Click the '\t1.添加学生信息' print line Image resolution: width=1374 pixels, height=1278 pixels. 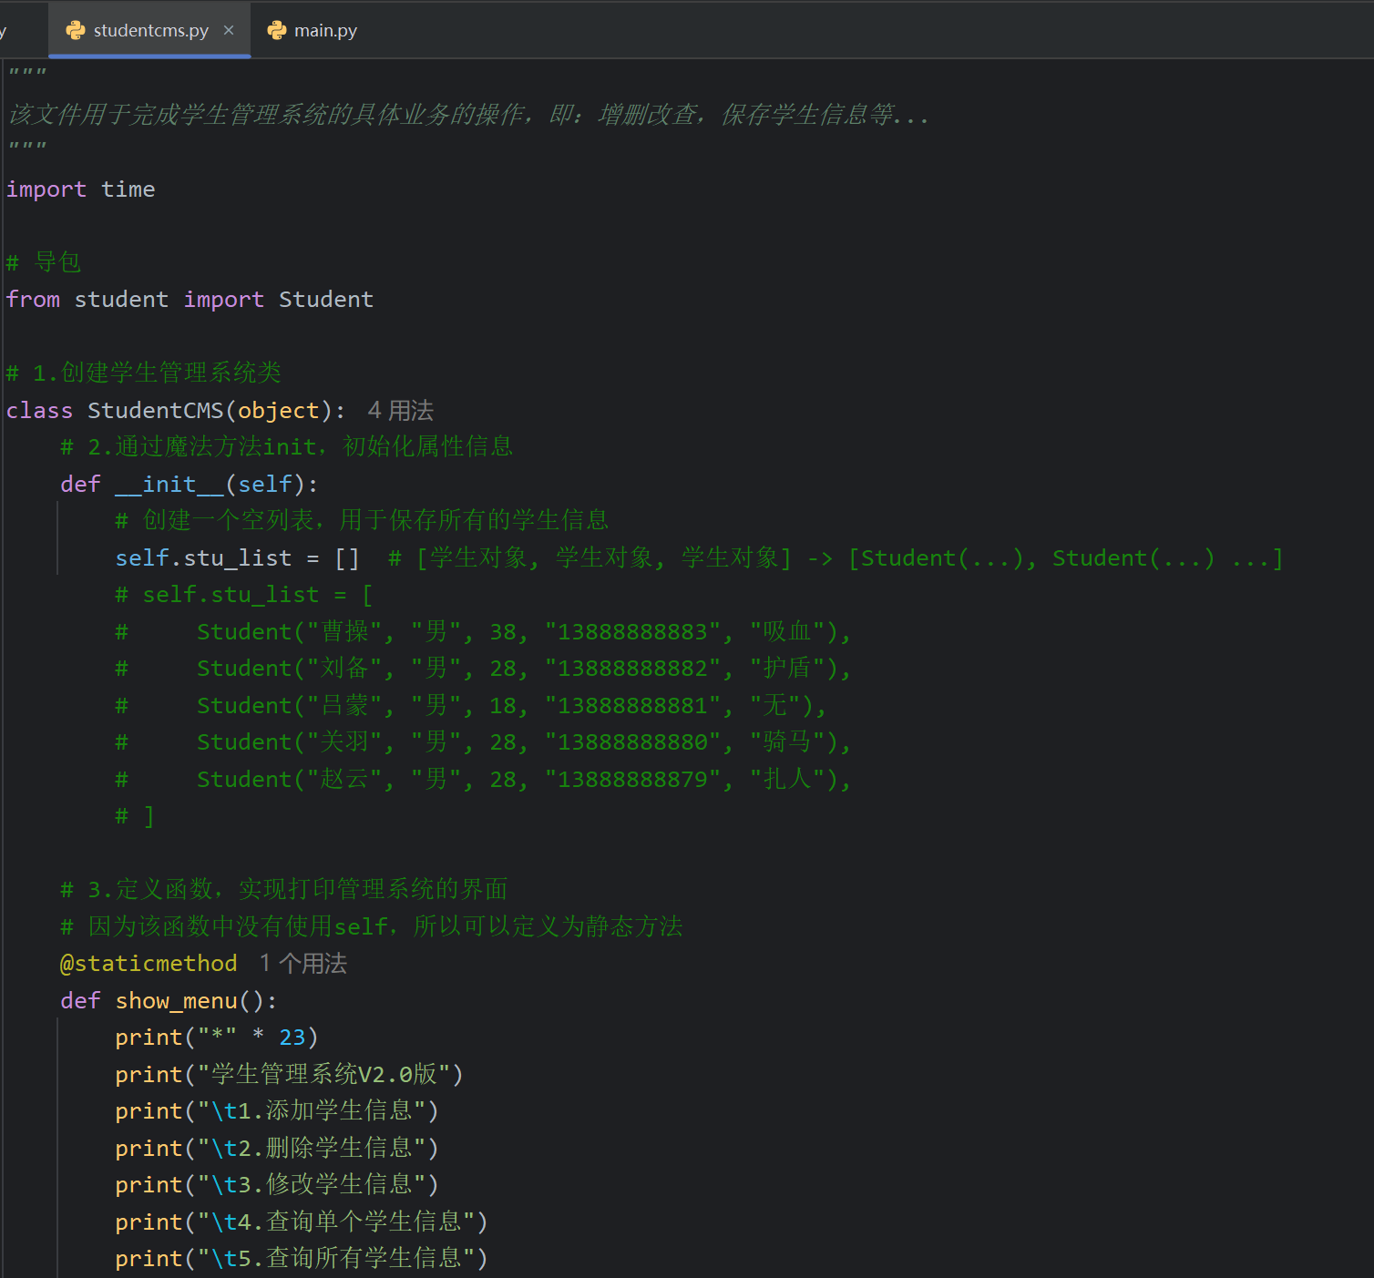click(x=277, y=1111)
